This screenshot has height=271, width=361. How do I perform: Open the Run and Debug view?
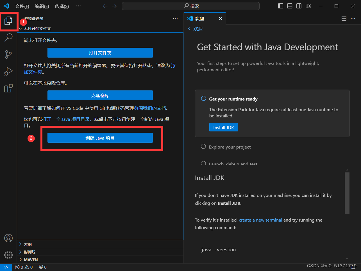[8, 71]
